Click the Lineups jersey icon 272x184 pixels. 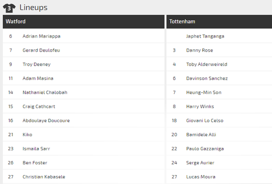click(9, 8)
